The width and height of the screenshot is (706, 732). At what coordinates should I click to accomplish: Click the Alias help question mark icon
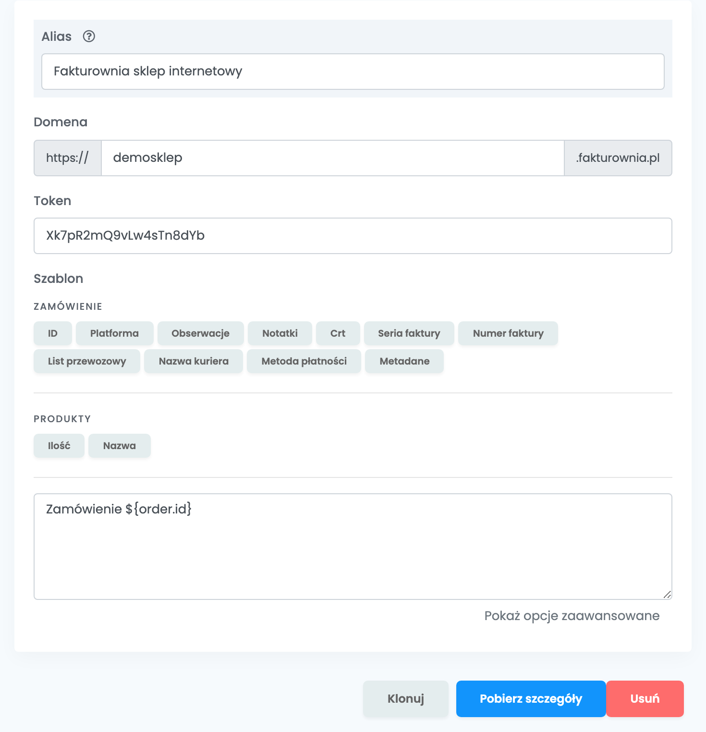[x=89, y=37]
